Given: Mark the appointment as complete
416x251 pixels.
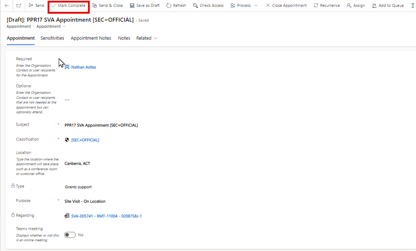Looking at the screenshot, I should (68, 5).
